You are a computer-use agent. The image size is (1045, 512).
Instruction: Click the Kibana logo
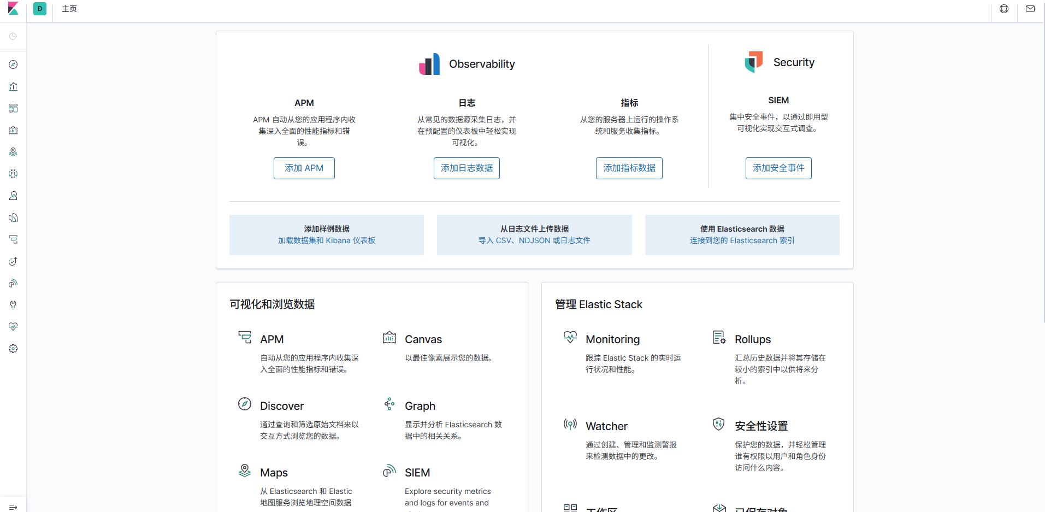coord(13,9)
